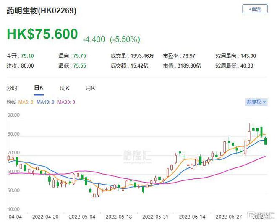Add stock to watchlist with +自选 button

pos(255,9)
